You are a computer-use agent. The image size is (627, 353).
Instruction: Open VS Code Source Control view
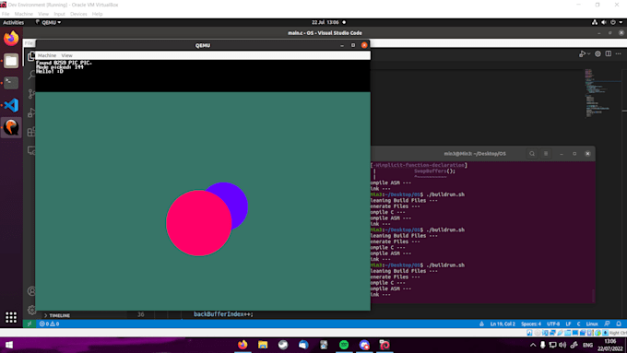(31, 93)
